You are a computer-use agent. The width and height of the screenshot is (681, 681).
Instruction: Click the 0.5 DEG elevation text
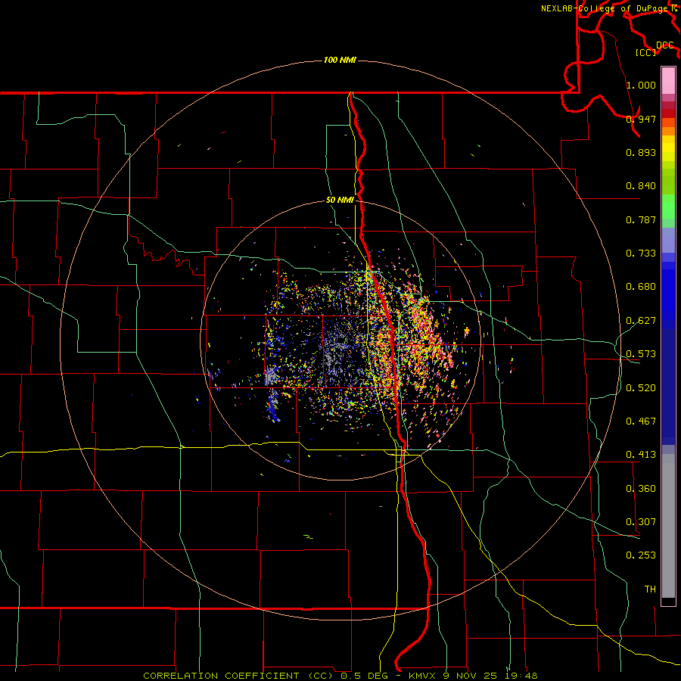tap(365, 676)
